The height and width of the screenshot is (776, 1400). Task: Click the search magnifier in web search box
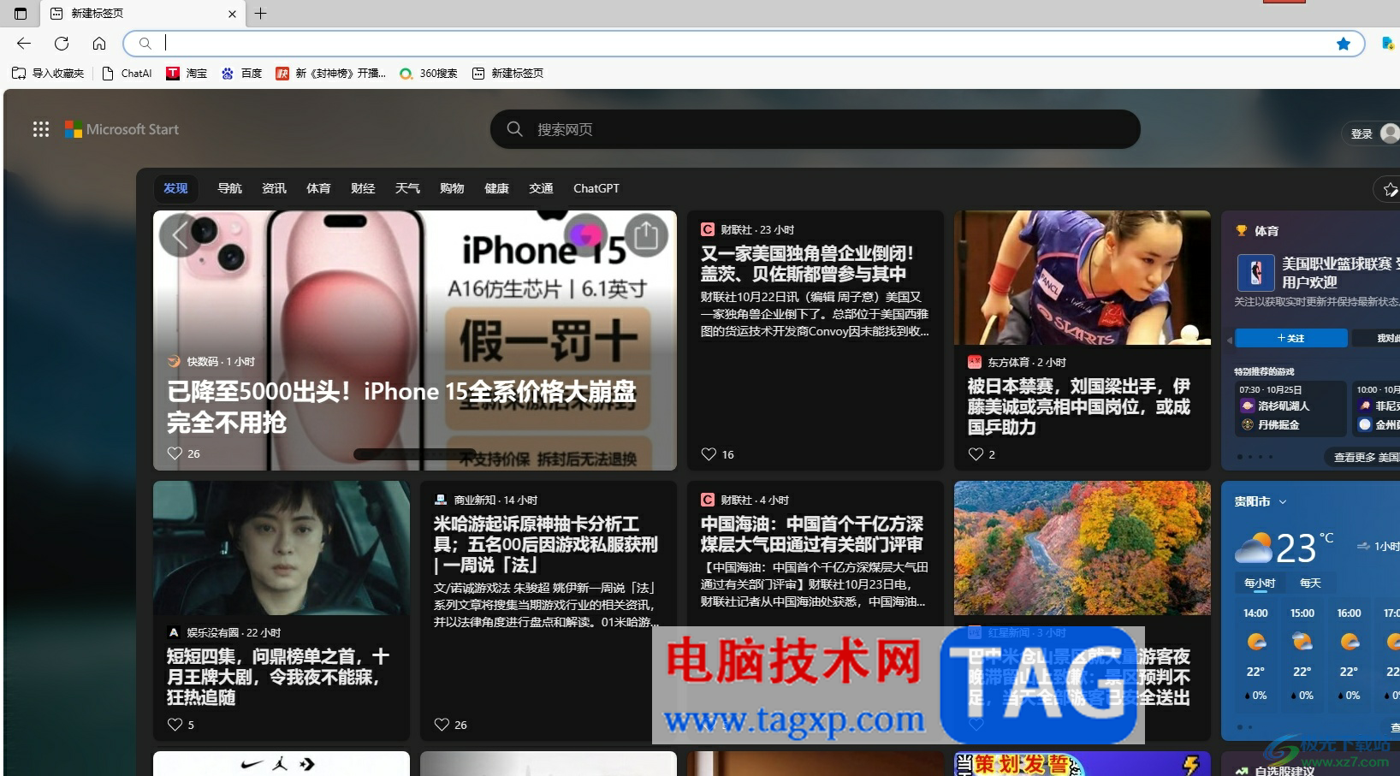point(514,129)
